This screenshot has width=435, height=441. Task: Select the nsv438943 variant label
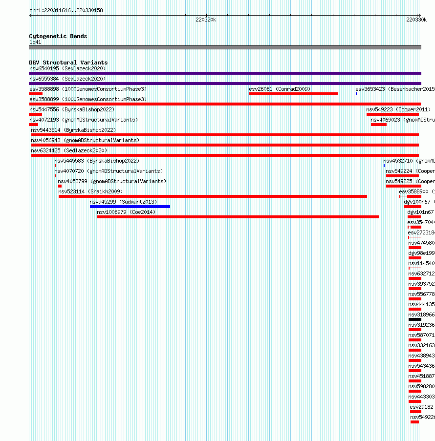click(x=421, y=356)
